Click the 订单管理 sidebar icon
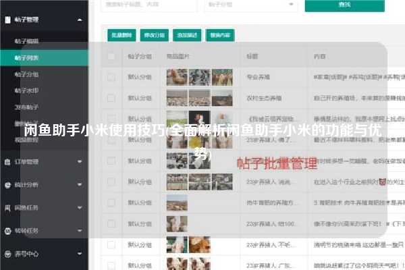 coord(7,162)
